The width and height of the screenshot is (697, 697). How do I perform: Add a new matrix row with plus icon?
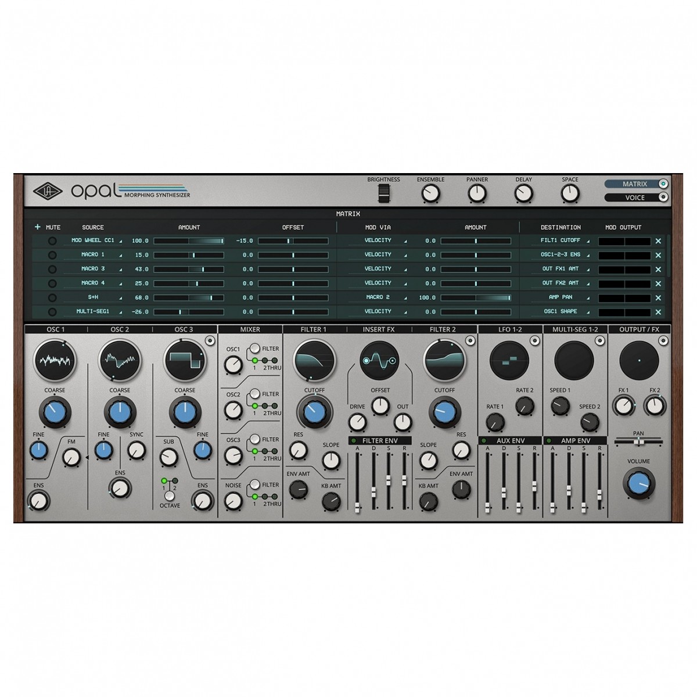38,227
